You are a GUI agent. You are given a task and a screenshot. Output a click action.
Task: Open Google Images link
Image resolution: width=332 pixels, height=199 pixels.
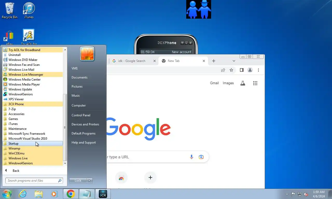(228, 83)
